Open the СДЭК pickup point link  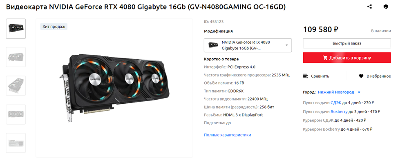[x=335, y=103]
